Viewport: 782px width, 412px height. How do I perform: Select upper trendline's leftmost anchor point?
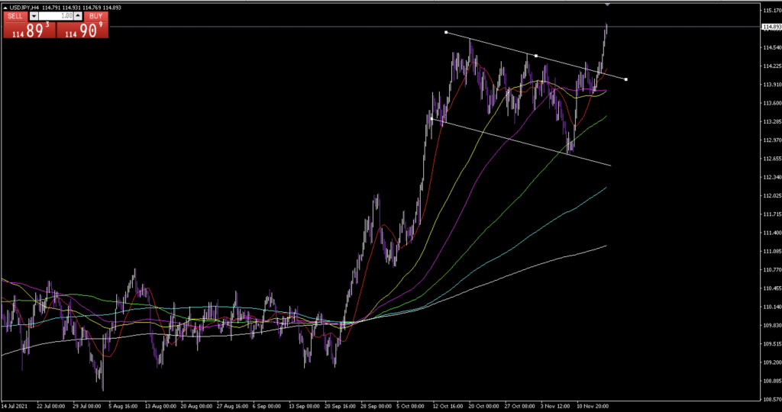click(446, 32)
